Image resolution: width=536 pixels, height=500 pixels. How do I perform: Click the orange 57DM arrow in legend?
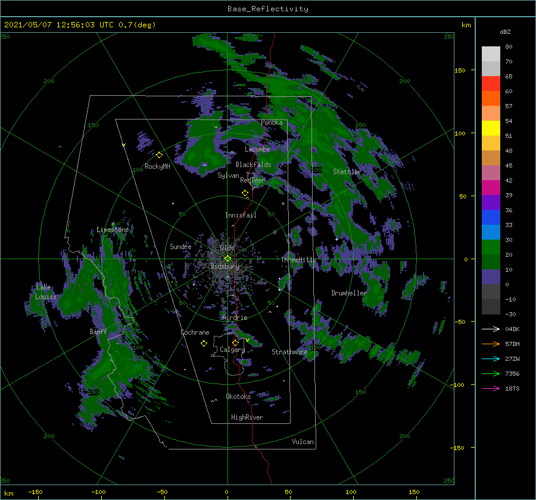(491, 344)
